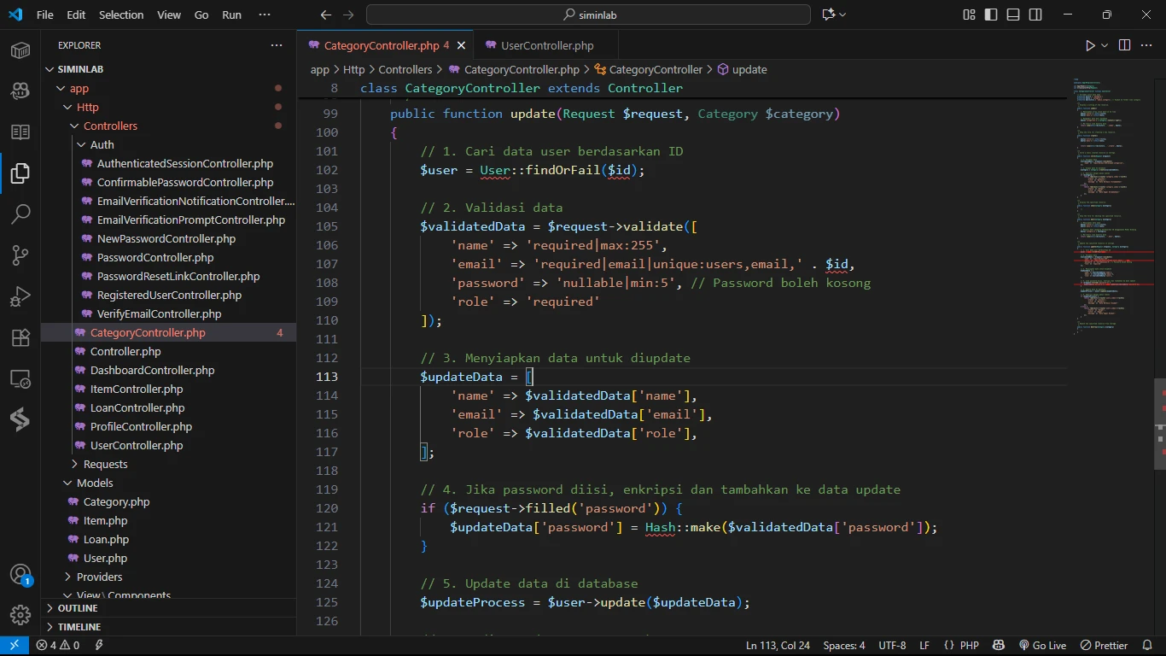Open the Selection menu

(121, 15)
